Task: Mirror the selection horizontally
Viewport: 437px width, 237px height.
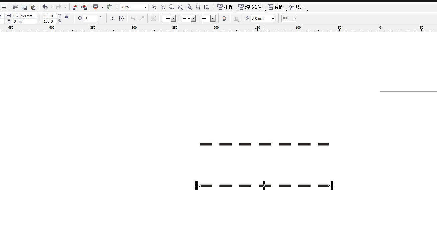Action: pos(113,19)
